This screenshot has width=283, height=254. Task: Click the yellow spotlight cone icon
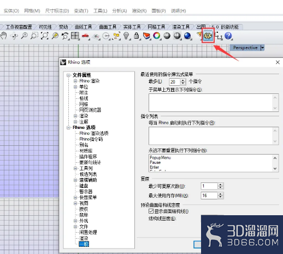(199, 35)
